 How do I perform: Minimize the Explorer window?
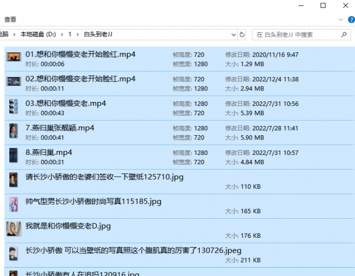pos(301,5)
